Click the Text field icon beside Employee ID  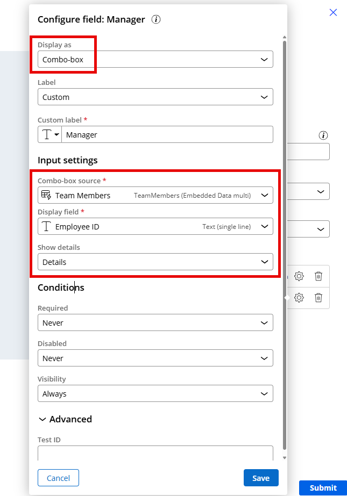pos(46,226)
